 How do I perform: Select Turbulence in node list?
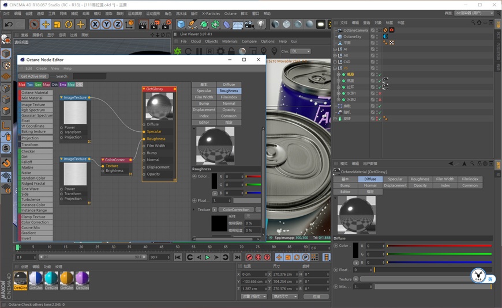pos(36,199)
